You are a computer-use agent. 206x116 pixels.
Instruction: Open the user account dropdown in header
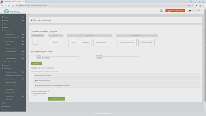(x=194, y=11)
